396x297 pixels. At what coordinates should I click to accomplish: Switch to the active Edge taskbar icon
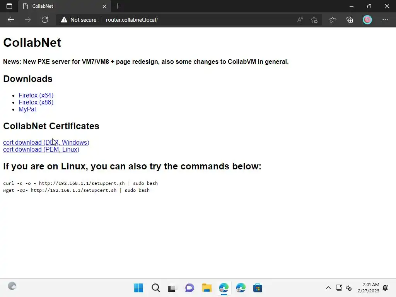[224, 288]
